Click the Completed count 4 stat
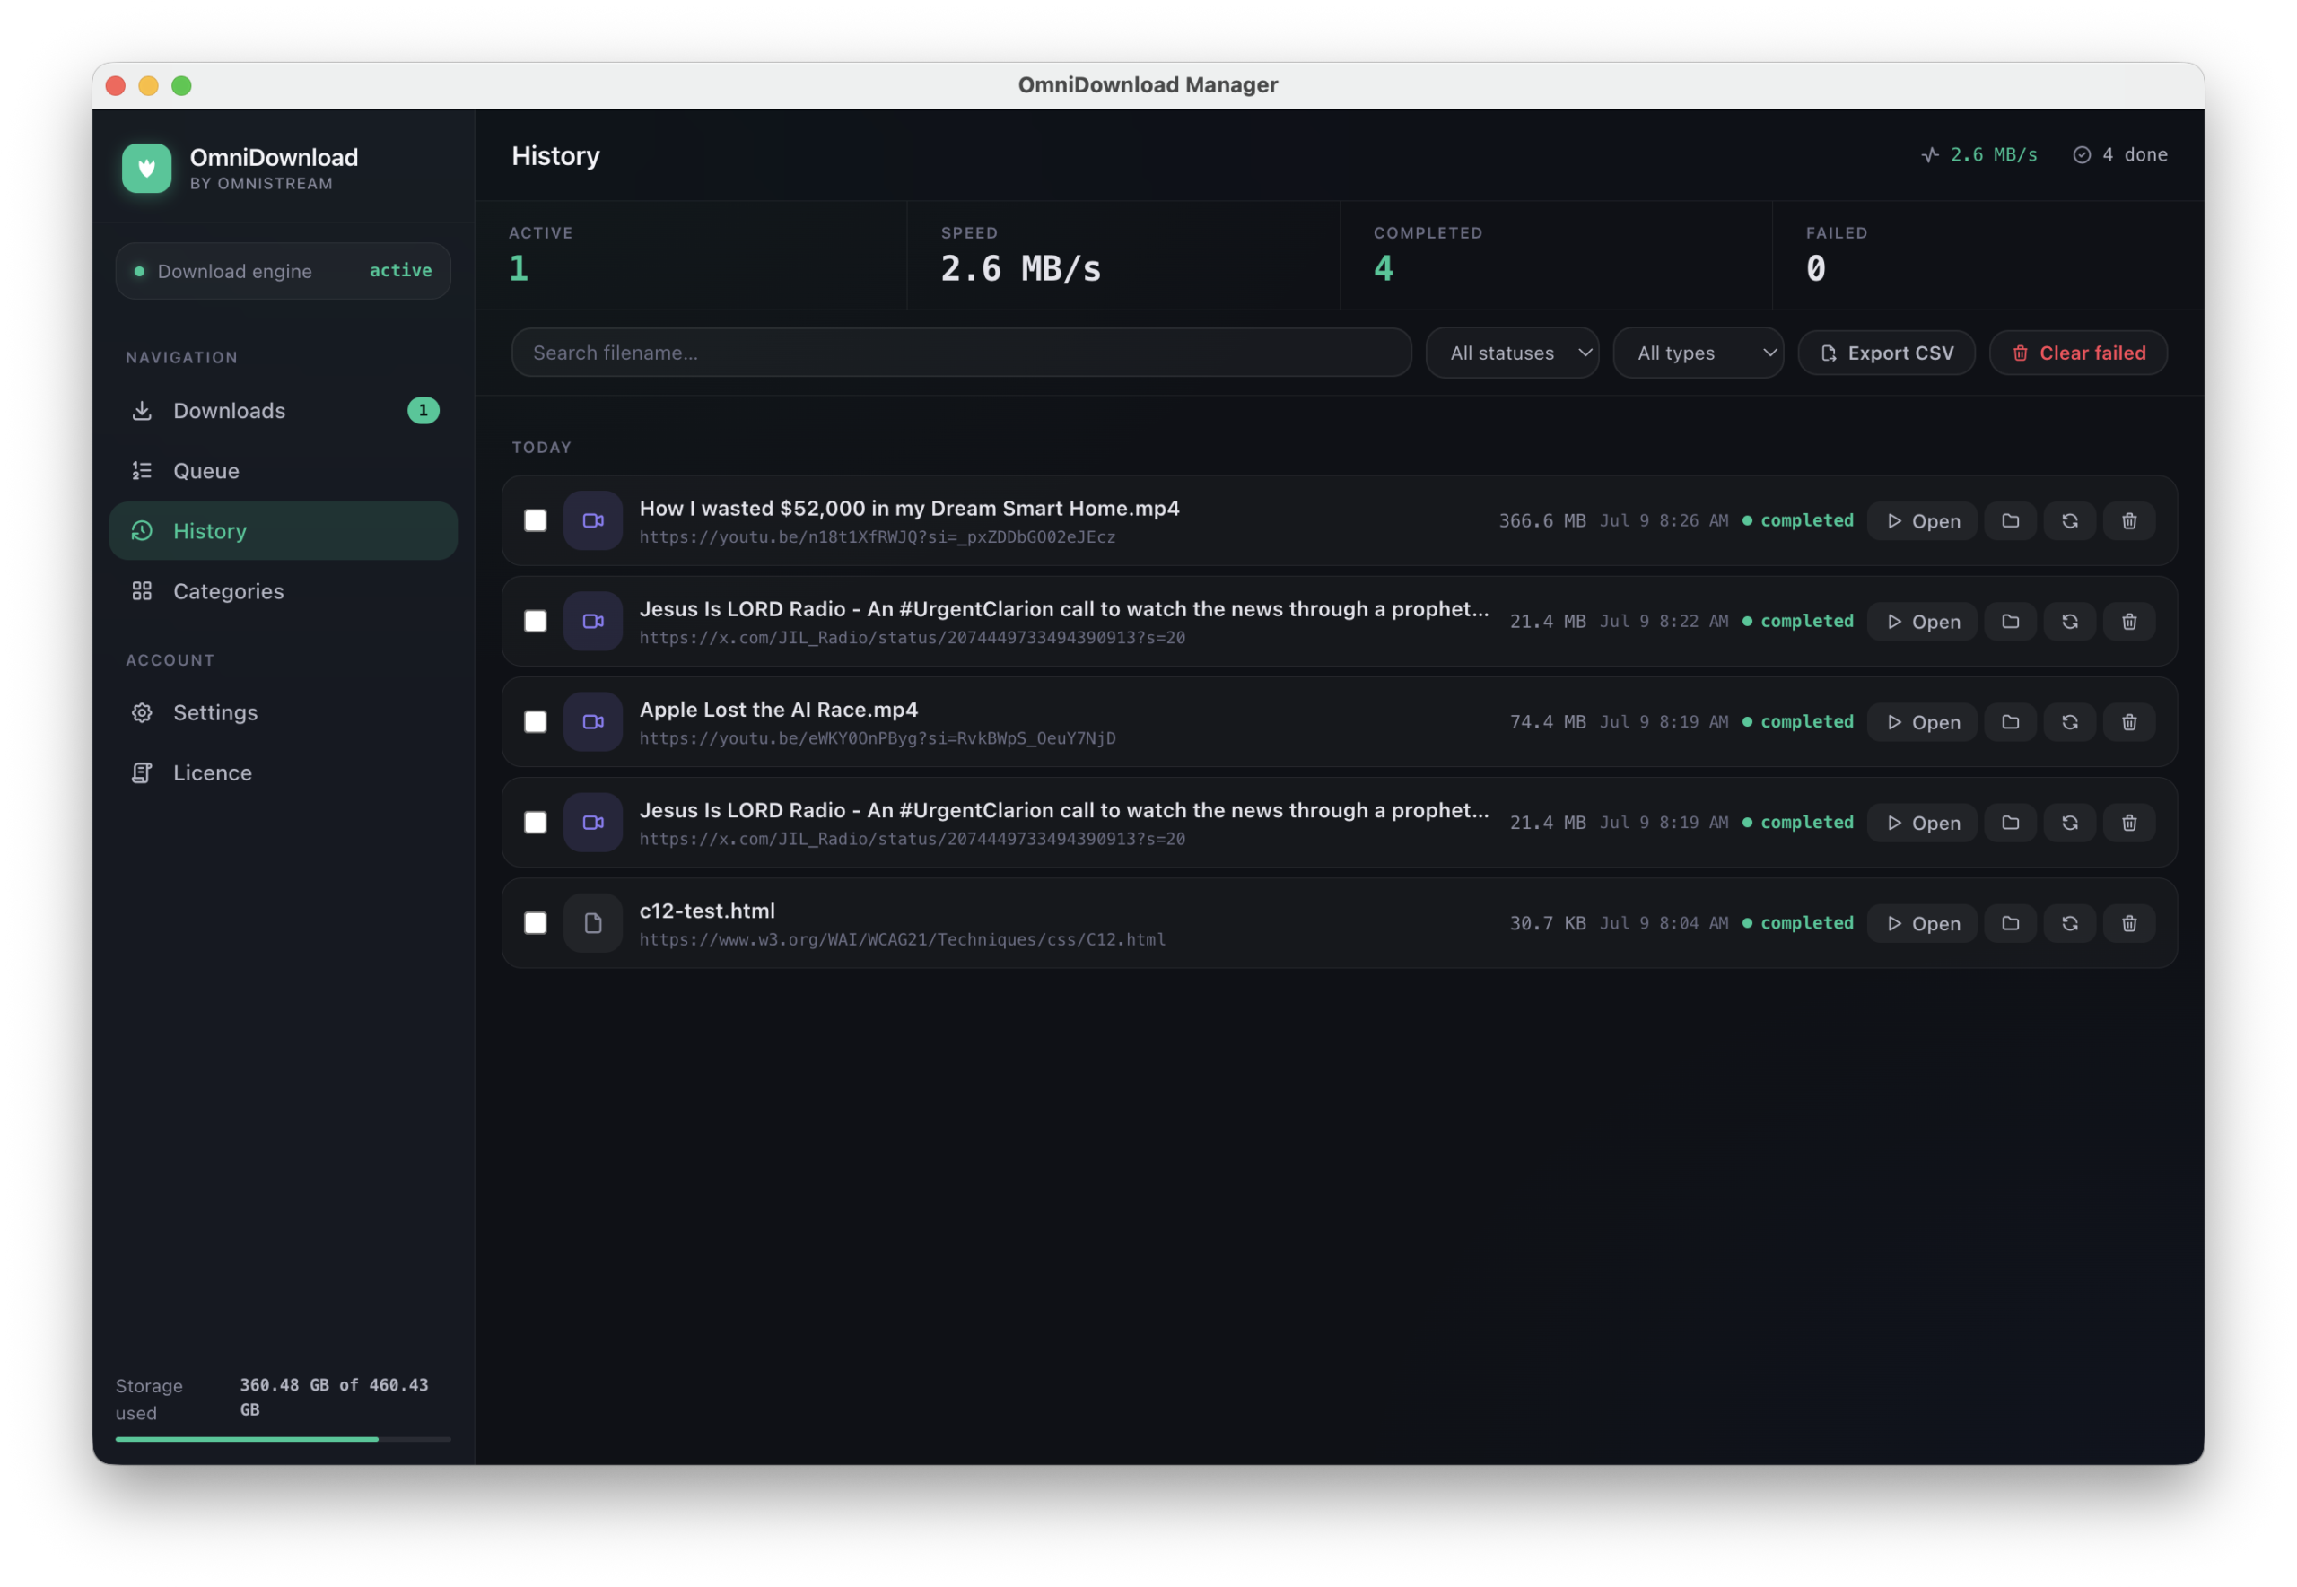Viewport: 2297px width, 1587px height. point(1384,268)
